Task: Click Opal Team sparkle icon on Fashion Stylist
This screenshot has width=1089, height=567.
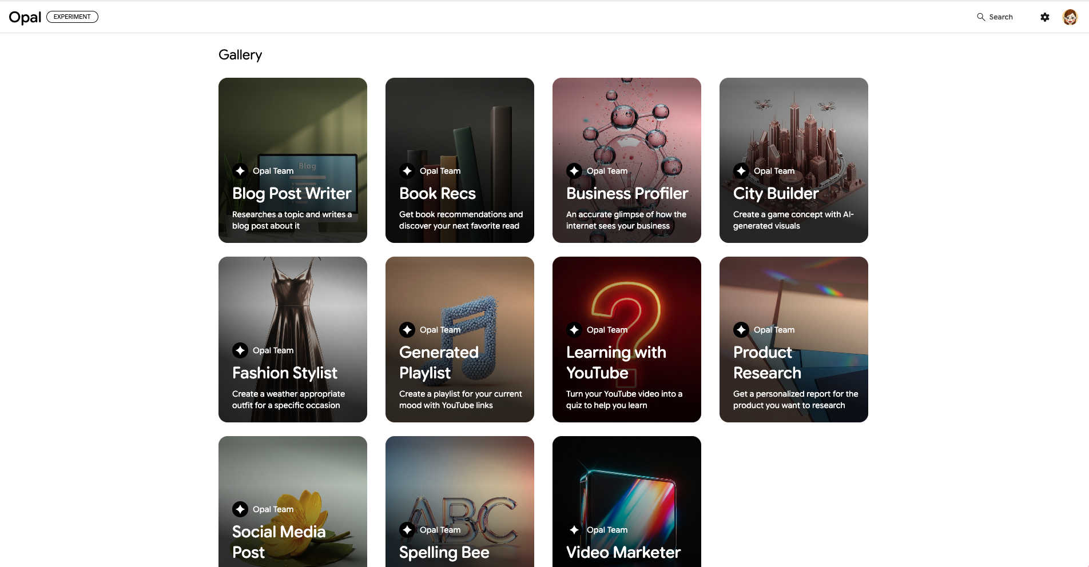Action: pyautogui.click(x=240, y=350)
